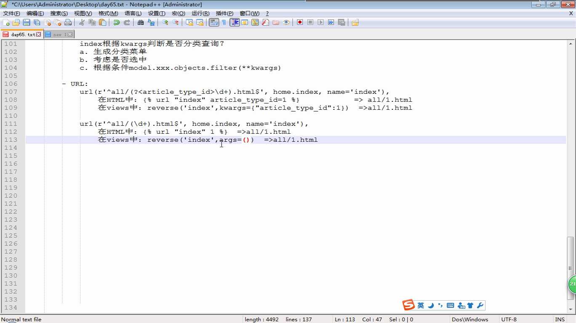
Task: Open the Function List toolbar icon
Action: pos(265,22)
